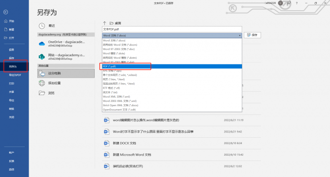Choose 纯文本 (*.txt) option
The height and width of the screenshot is (177, 330).
tap(172, 92)
